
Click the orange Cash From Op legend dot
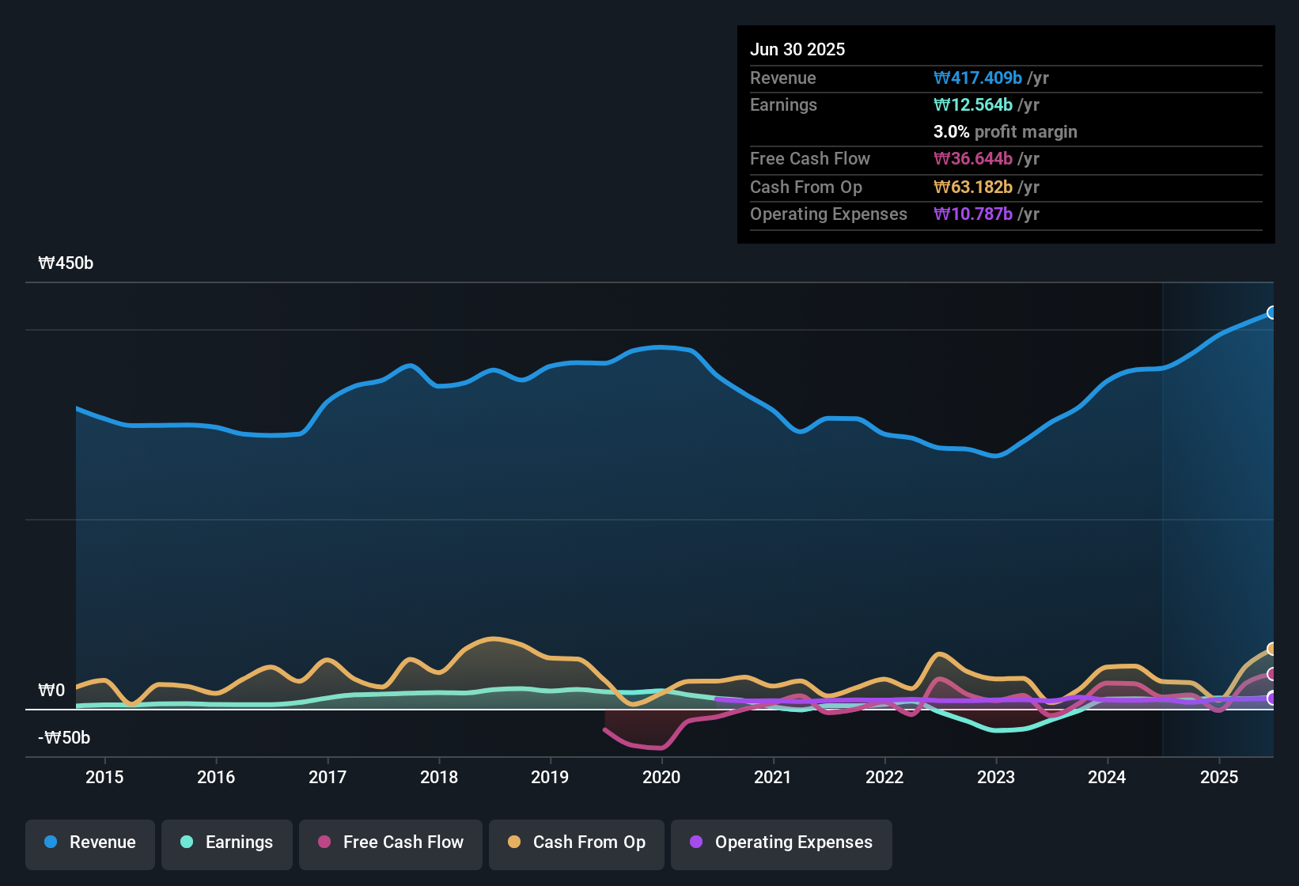(513, 842)
